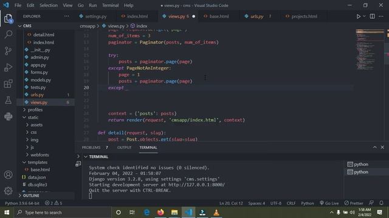Open File Explorer from taskbar
This screenshot has height=218, width=389.
tap(174, 213)
